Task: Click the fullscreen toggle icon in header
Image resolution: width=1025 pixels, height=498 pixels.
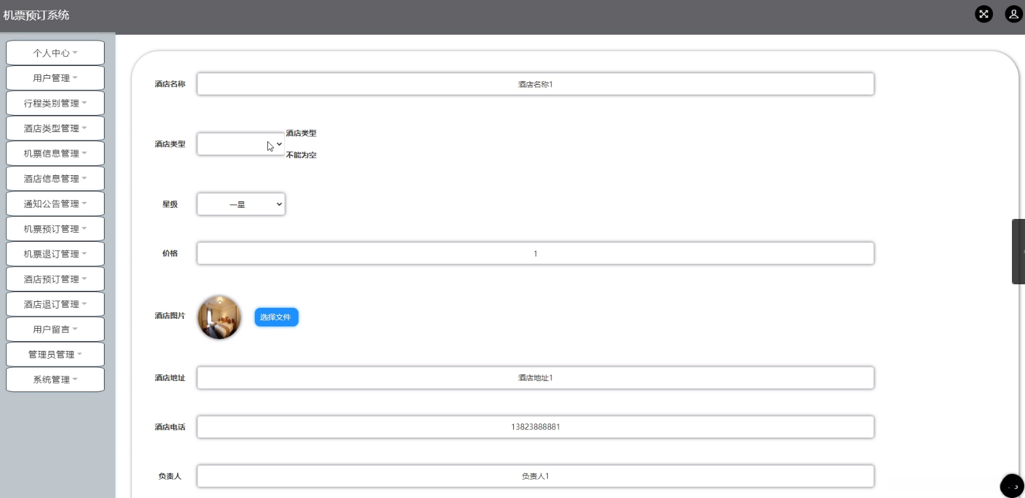Action: pos(984,14)
